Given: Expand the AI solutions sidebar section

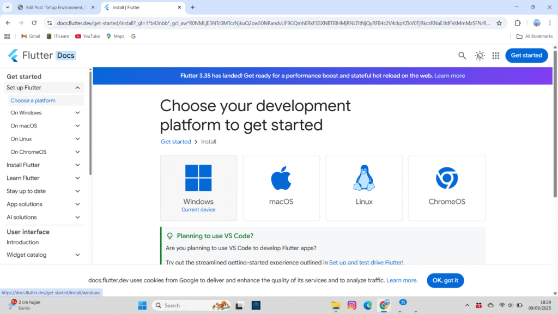Looking at the screenshot, I should pyautogui.click(x=77, y=218).
